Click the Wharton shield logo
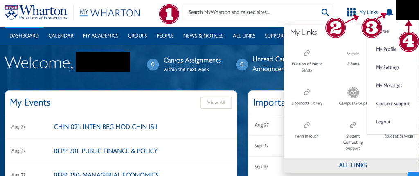Viewport: 419px width, 176px height. pyautogui.click(x=11, y=12)
